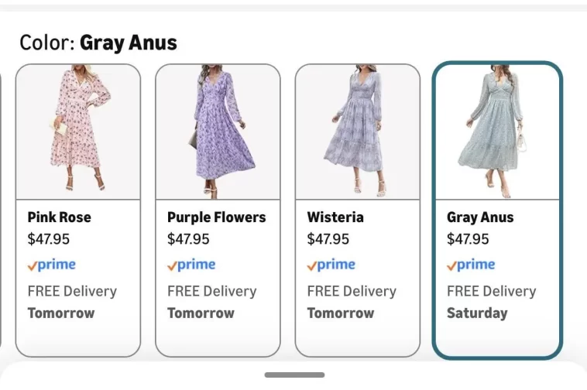The image size is (587, 390).
Task: Click the Gray Anus option label
Action: click(x=481, y=217)
